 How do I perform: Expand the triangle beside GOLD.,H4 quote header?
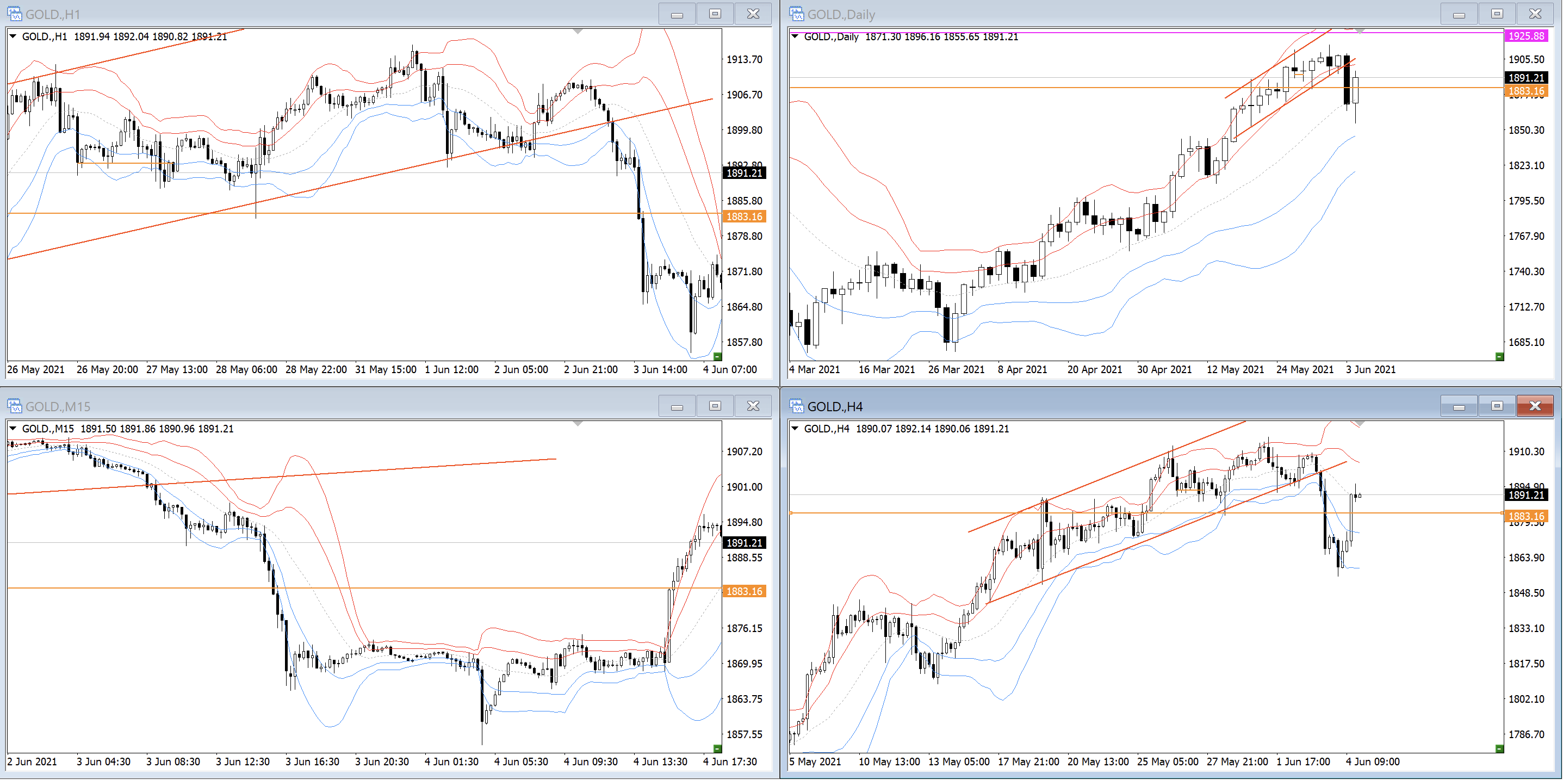[795, 429]
